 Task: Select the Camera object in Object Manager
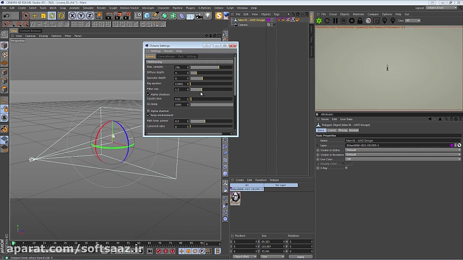coord(243,25)
